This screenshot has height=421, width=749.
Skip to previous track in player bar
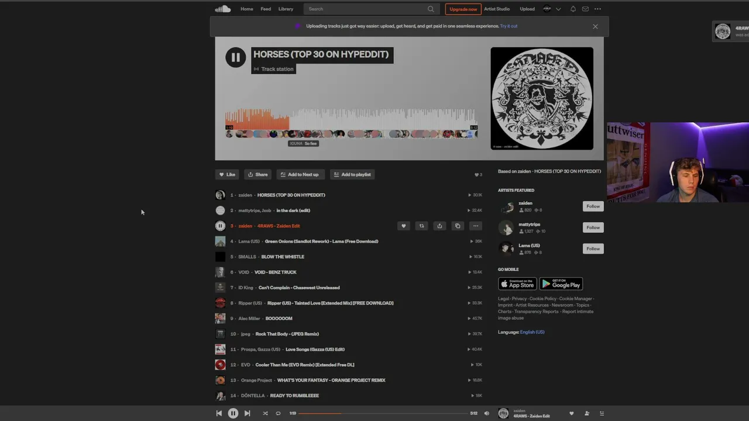(x=219, y=413)
